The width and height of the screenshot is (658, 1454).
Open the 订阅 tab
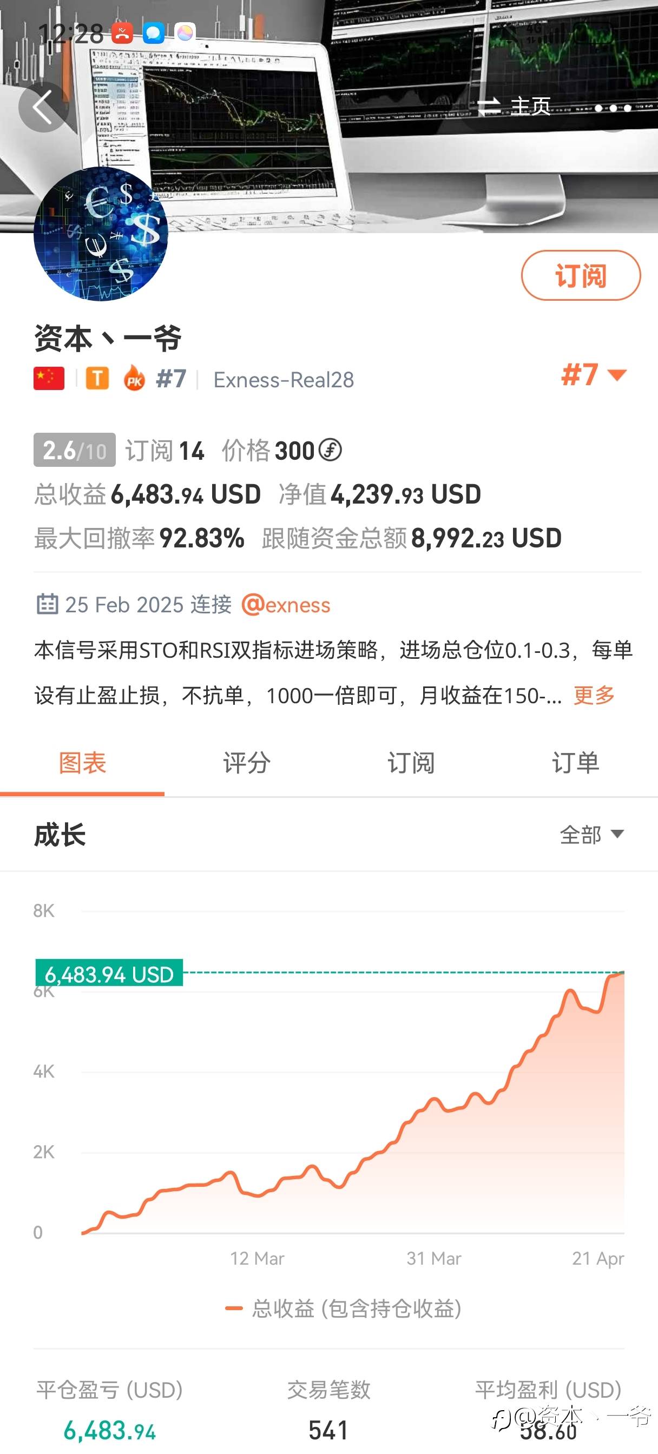411,763
